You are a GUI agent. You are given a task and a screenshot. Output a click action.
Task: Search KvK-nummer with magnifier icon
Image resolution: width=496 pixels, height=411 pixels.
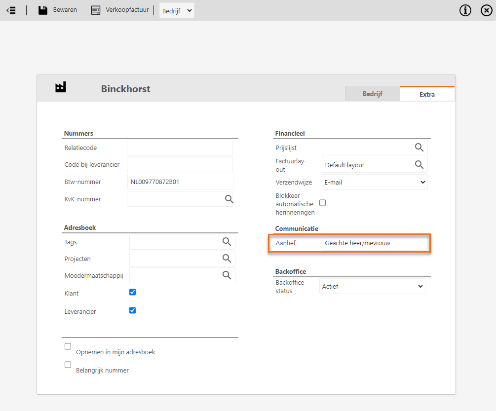229,199
